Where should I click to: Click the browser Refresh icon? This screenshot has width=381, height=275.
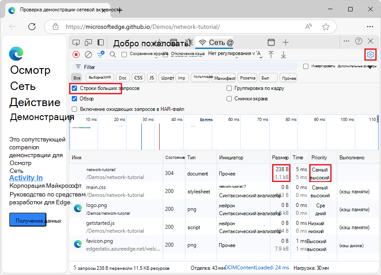(32, 27)
